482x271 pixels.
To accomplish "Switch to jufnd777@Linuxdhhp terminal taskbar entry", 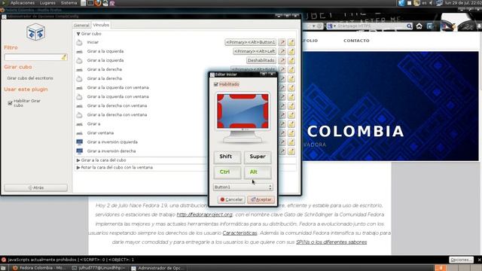I will click(x=99, y=268).
